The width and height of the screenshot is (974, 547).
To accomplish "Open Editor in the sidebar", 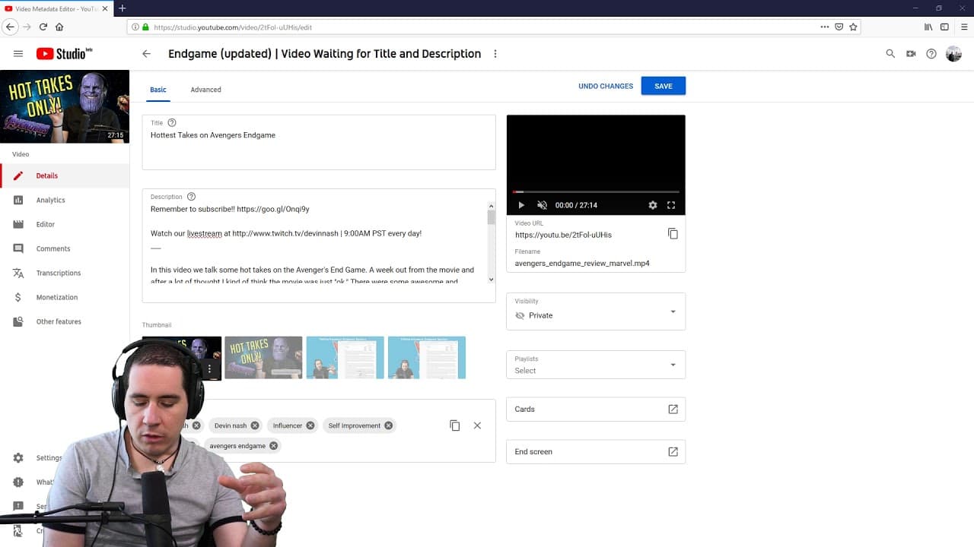I will 65,224.
